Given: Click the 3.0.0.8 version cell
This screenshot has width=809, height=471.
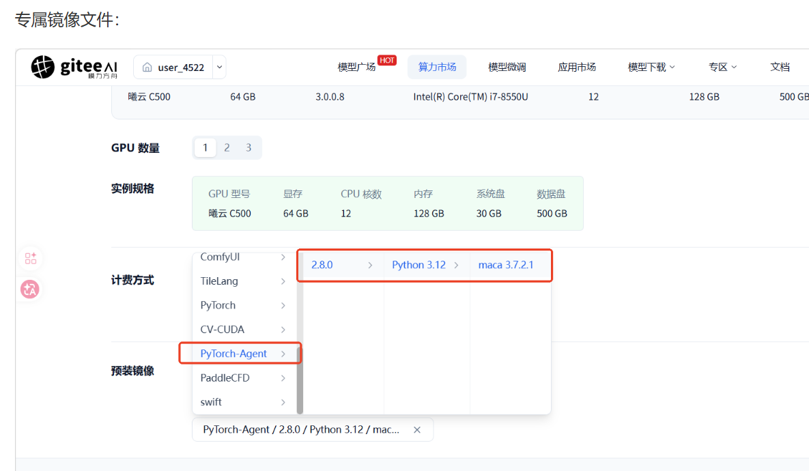Looking at the screenshot, I should click(330, 97).
